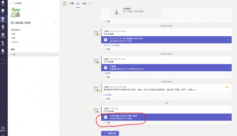Open the attendance report card title

point(127,9)
